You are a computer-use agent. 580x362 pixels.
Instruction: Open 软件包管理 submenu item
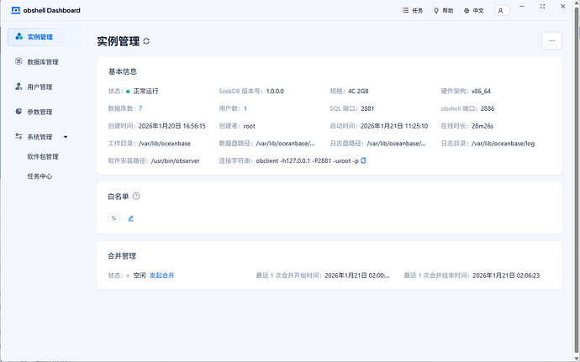(42, 156)
